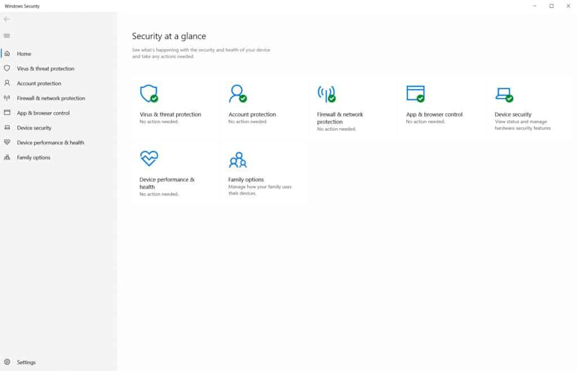The image size is (577, 371).
Task: Close the Windows Security window
Action: (568, 6)
